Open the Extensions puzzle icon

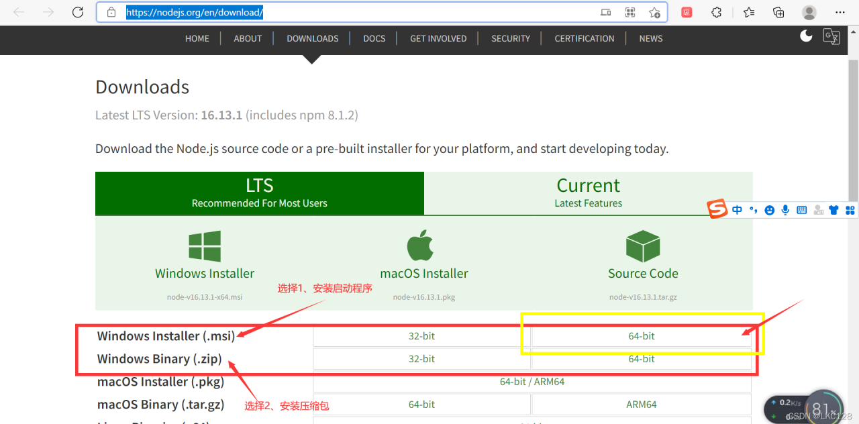point(716,12)
